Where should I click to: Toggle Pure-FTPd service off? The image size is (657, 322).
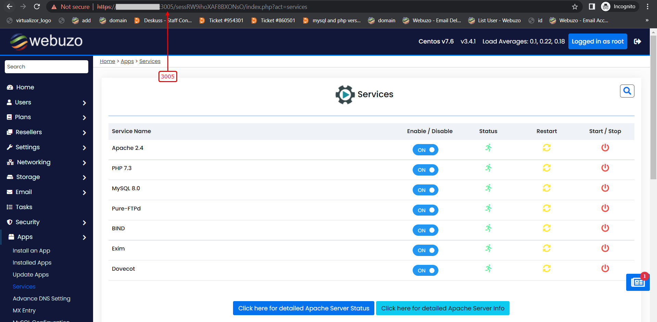(x=425, y=210)
